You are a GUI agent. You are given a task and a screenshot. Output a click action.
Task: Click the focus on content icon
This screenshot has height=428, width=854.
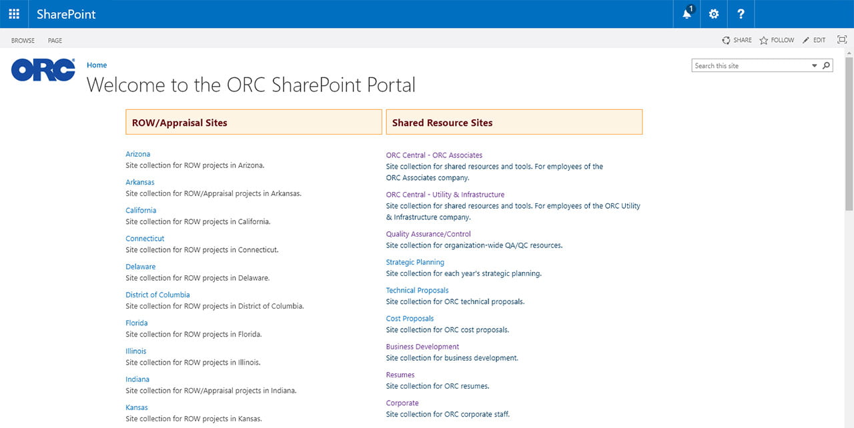coord(842,40)
